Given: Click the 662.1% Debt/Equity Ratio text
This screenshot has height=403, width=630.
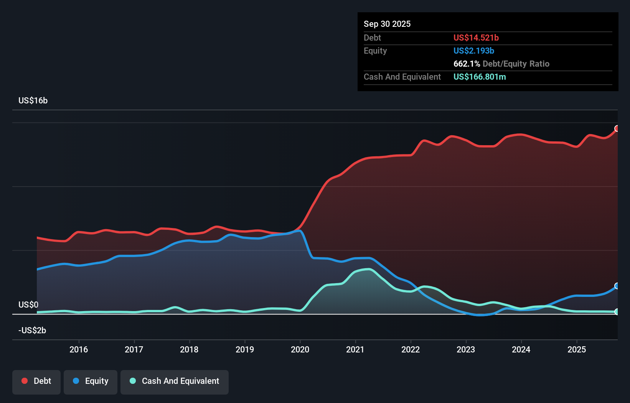Looking at the screenshot, I should click(x=501, y=64).
